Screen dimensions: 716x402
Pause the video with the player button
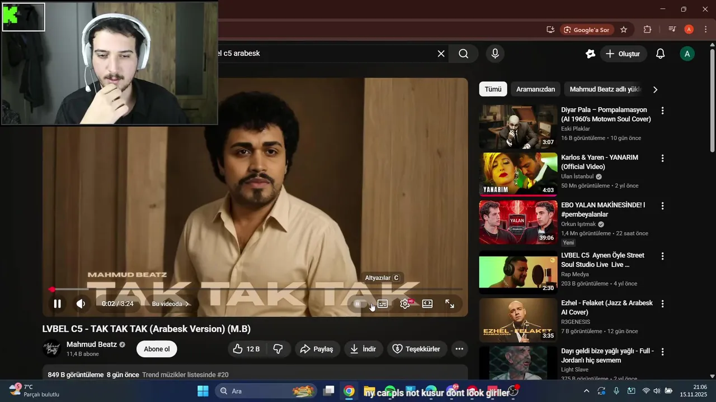tap(57, 304)
